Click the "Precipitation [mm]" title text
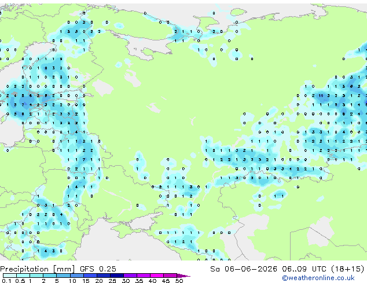Image resolution: width=367 pixels, height=283 pixels. click(38, 269)
